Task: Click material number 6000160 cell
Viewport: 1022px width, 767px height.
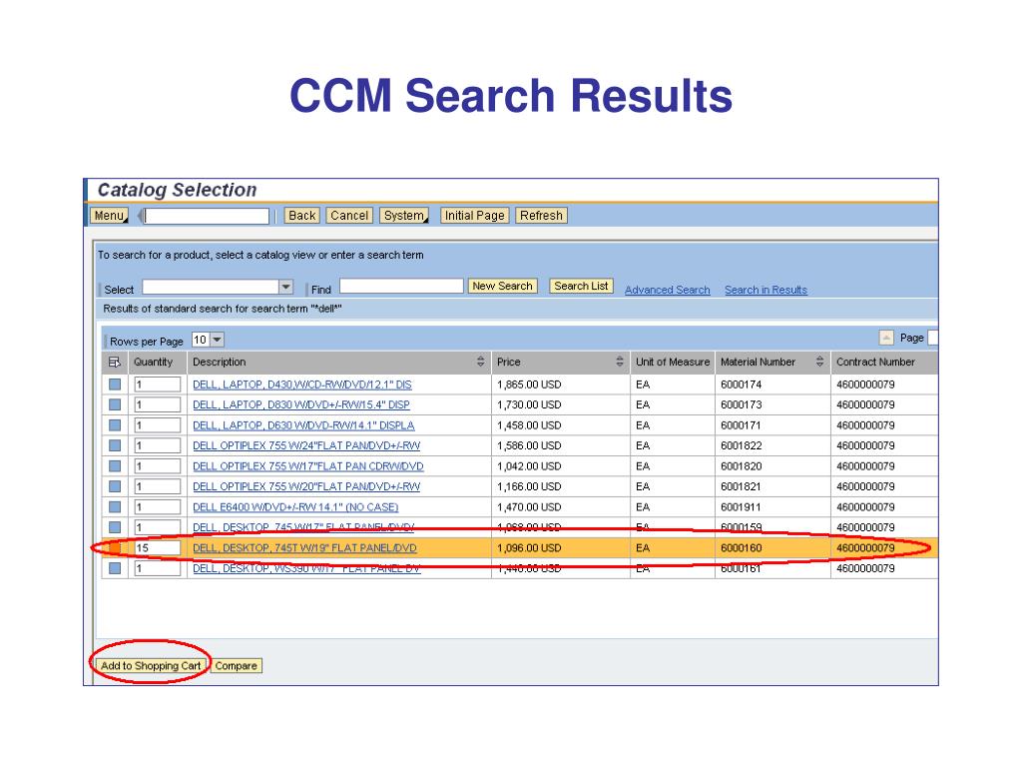Action: [x=741, y=548]
